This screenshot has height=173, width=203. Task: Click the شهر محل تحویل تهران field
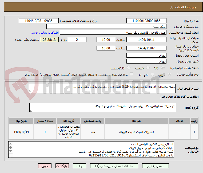[x=146, y=61]
